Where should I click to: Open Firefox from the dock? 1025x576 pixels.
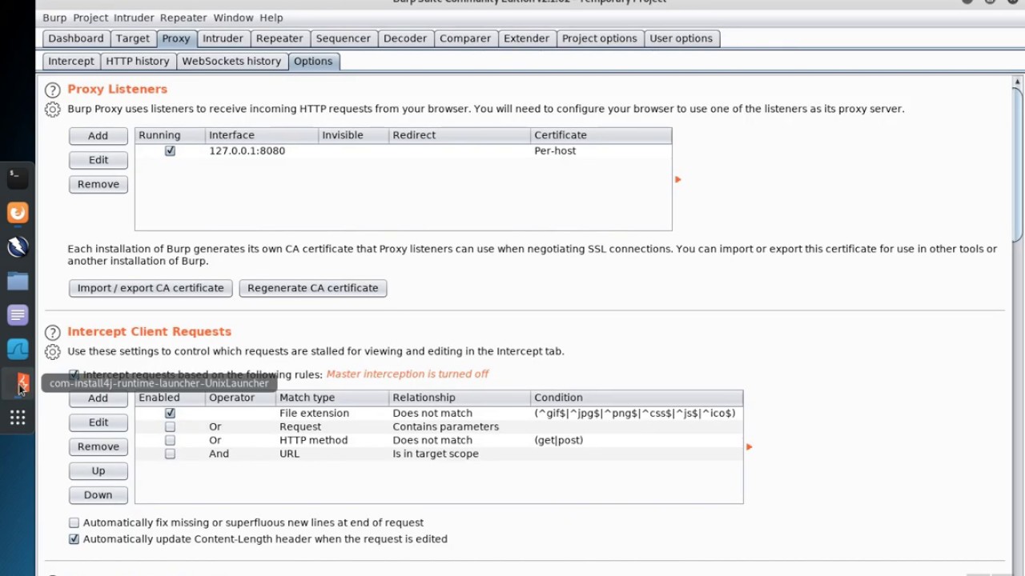coord(18,212)
